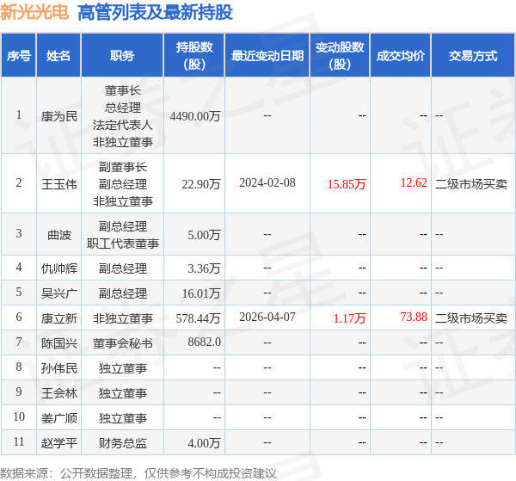This screenshot has height=481, width=516.
Task: Click the holding value 8682.0
Action: click(204, 342)
